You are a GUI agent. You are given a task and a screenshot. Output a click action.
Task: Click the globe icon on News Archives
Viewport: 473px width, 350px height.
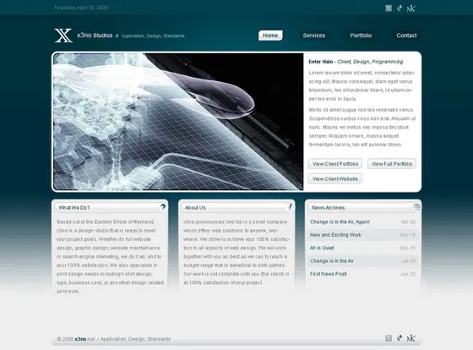[x=416, y=207]
